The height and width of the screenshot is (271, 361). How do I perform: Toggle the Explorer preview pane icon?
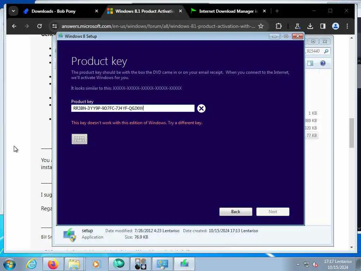point(310,63)
